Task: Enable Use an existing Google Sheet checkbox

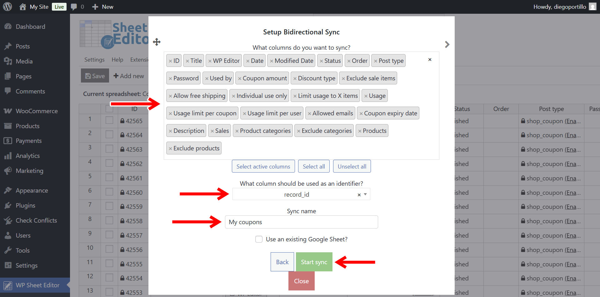Action: [x=259, y=239]
